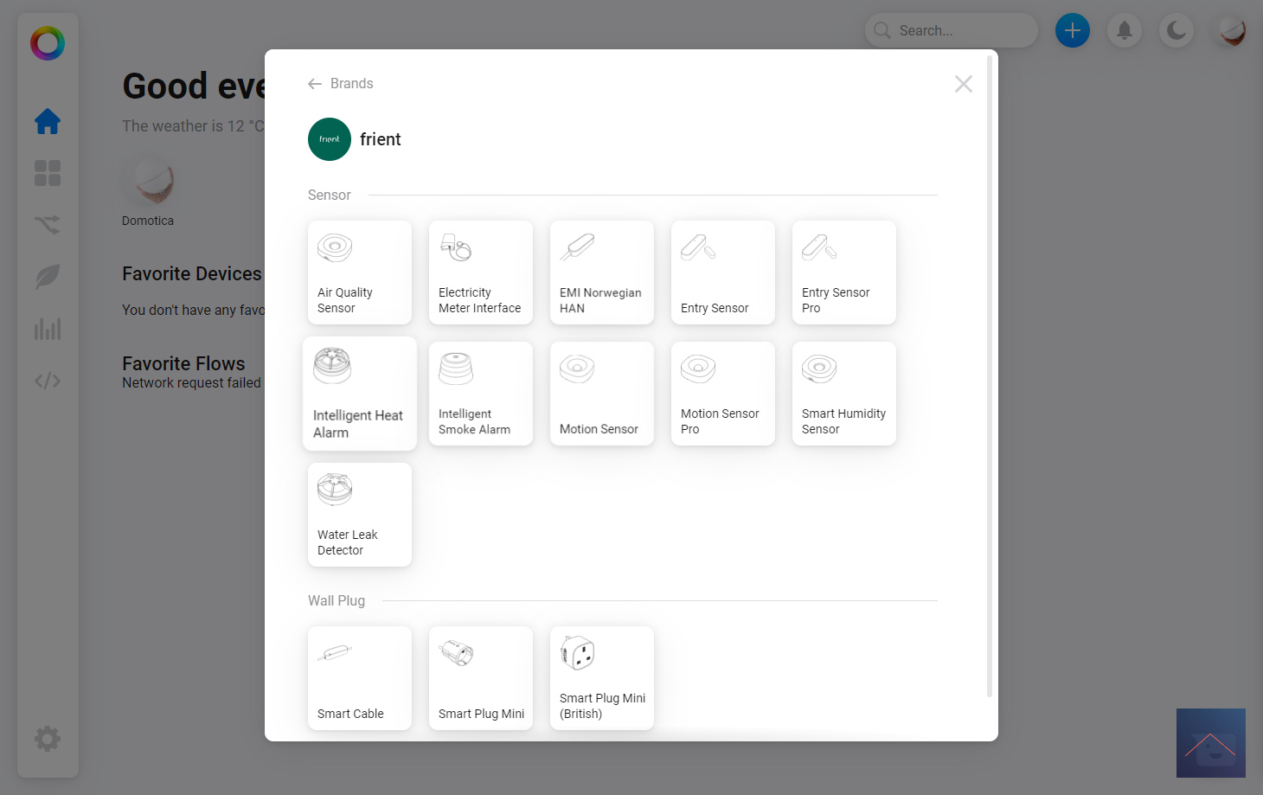Image resolution: width=1263 pixels, height=795 pixels.
Task: Open Flows shuffle icon in sidebar
Action: pyautogui.click(x=48, y=225)
